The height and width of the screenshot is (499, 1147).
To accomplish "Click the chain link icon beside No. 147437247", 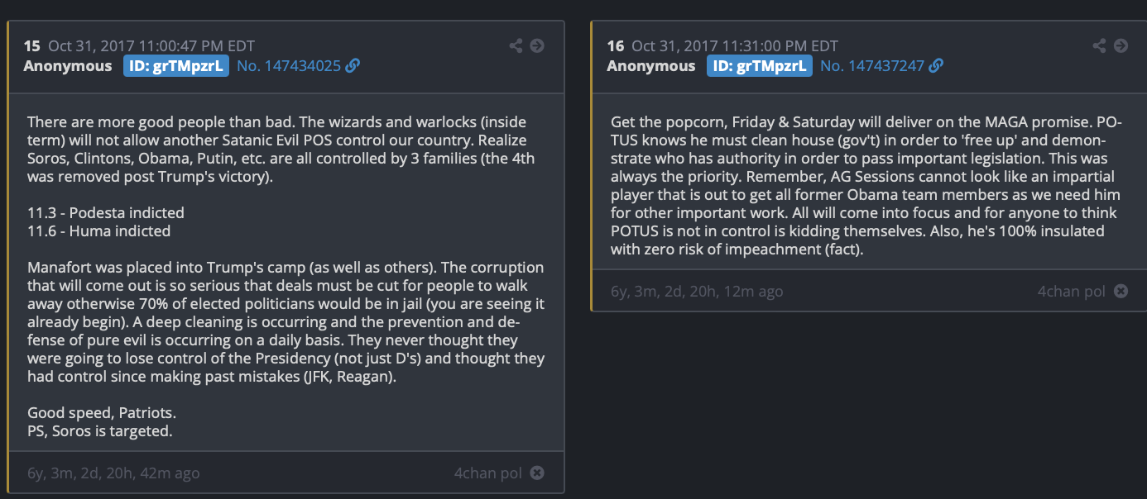I will click(936, 66).
